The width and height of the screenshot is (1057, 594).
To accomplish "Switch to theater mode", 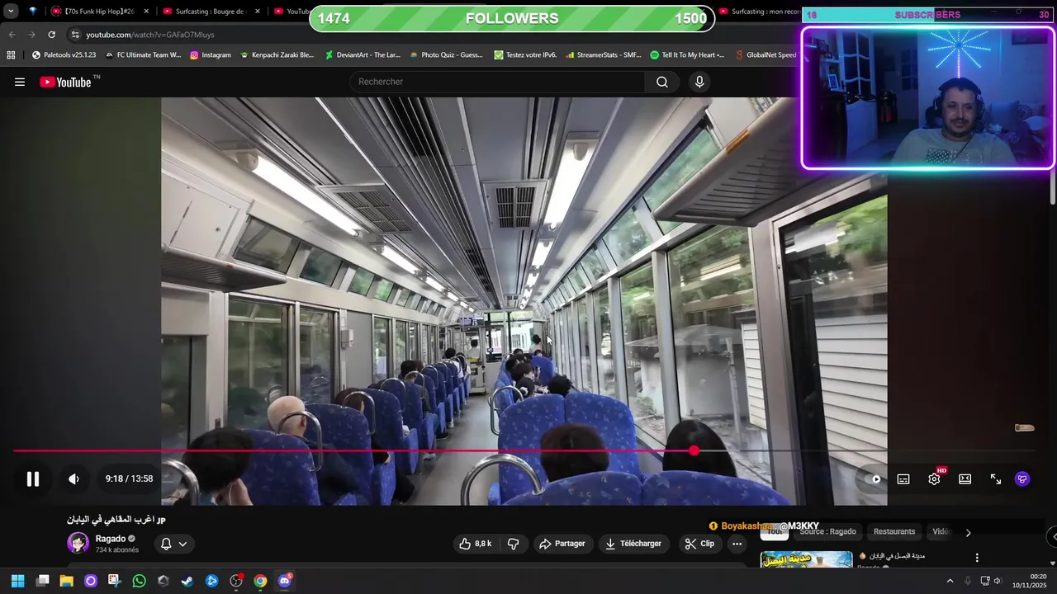I will pos(965,479).
